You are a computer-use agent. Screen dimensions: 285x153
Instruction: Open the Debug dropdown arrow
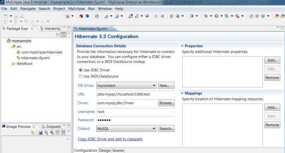[211, 16]
